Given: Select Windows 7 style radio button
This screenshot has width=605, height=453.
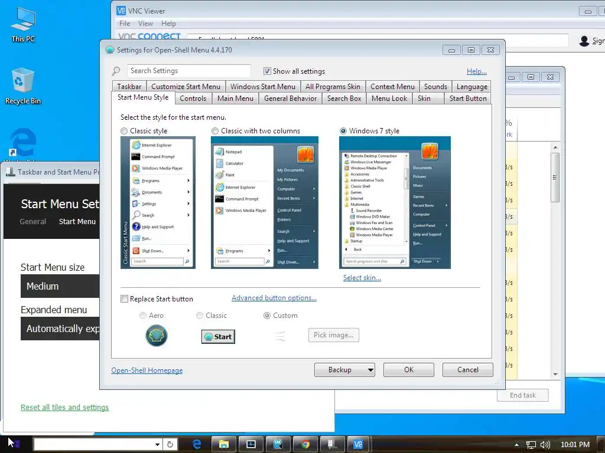Looking at the screenshot, I should tap(343, 131).
